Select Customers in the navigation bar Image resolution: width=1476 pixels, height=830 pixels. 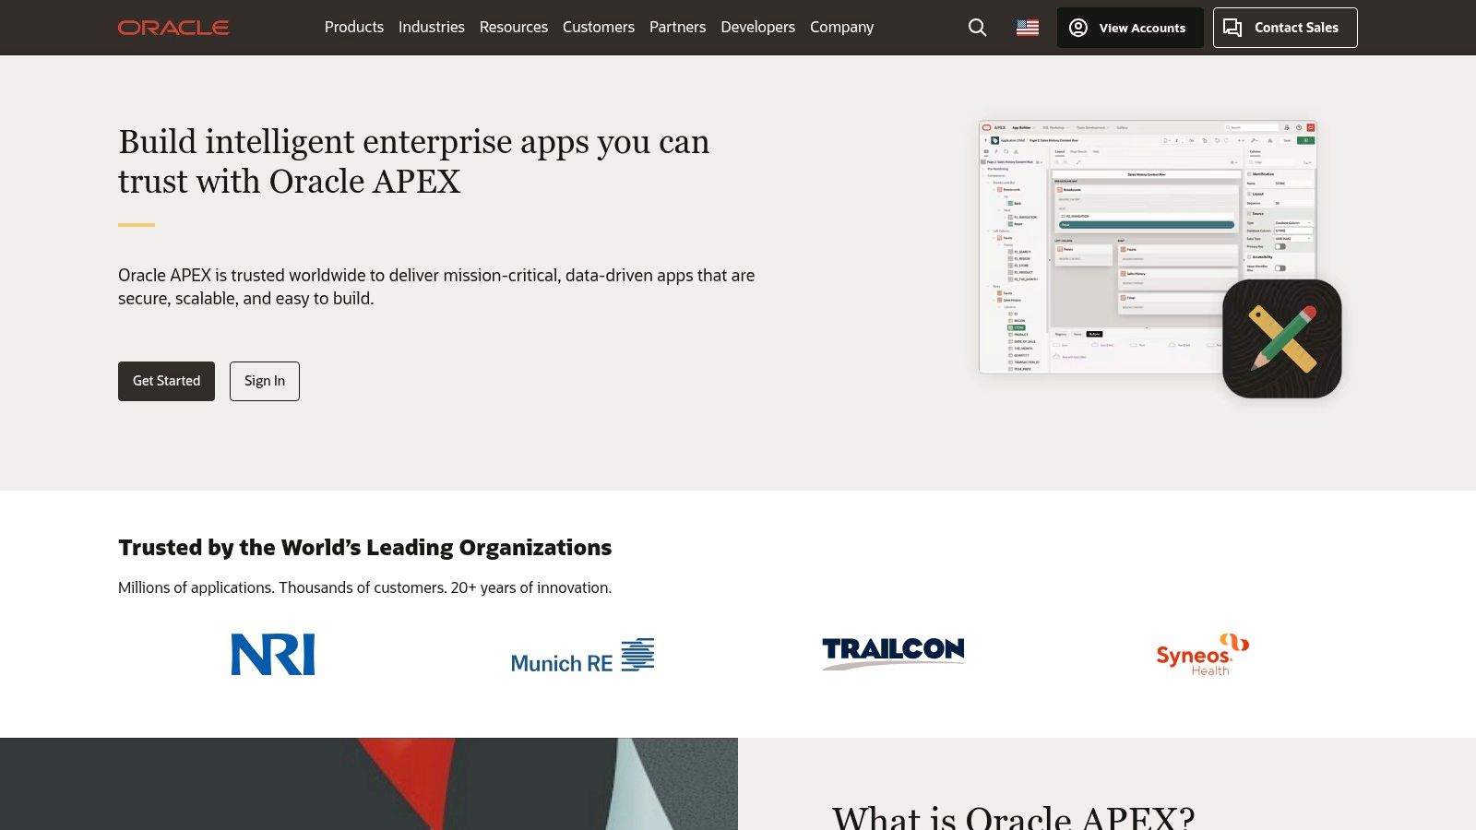tap(598, 28)
